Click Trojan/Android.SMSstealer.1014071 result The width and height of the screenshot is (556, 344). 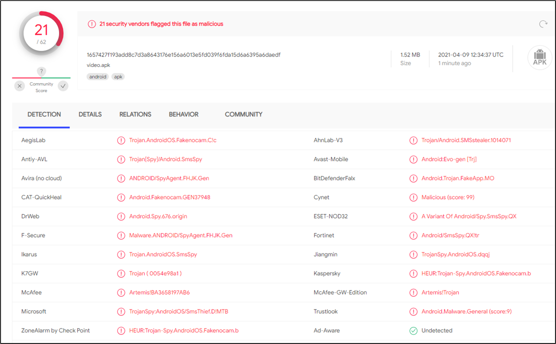point(467,141)
